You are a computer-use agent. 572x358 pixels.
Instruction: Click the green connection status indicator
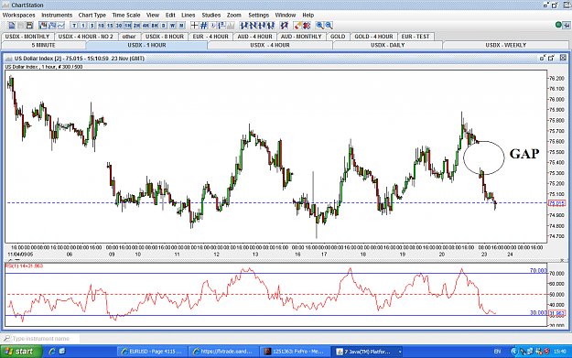[558, 25]
